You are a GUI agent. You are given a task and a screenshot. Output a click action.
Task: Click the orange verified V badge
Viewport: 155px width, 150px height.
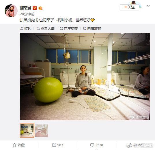click(x=35, y=8)
